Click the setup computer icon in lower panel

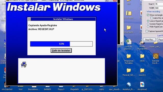click(24, 64)
